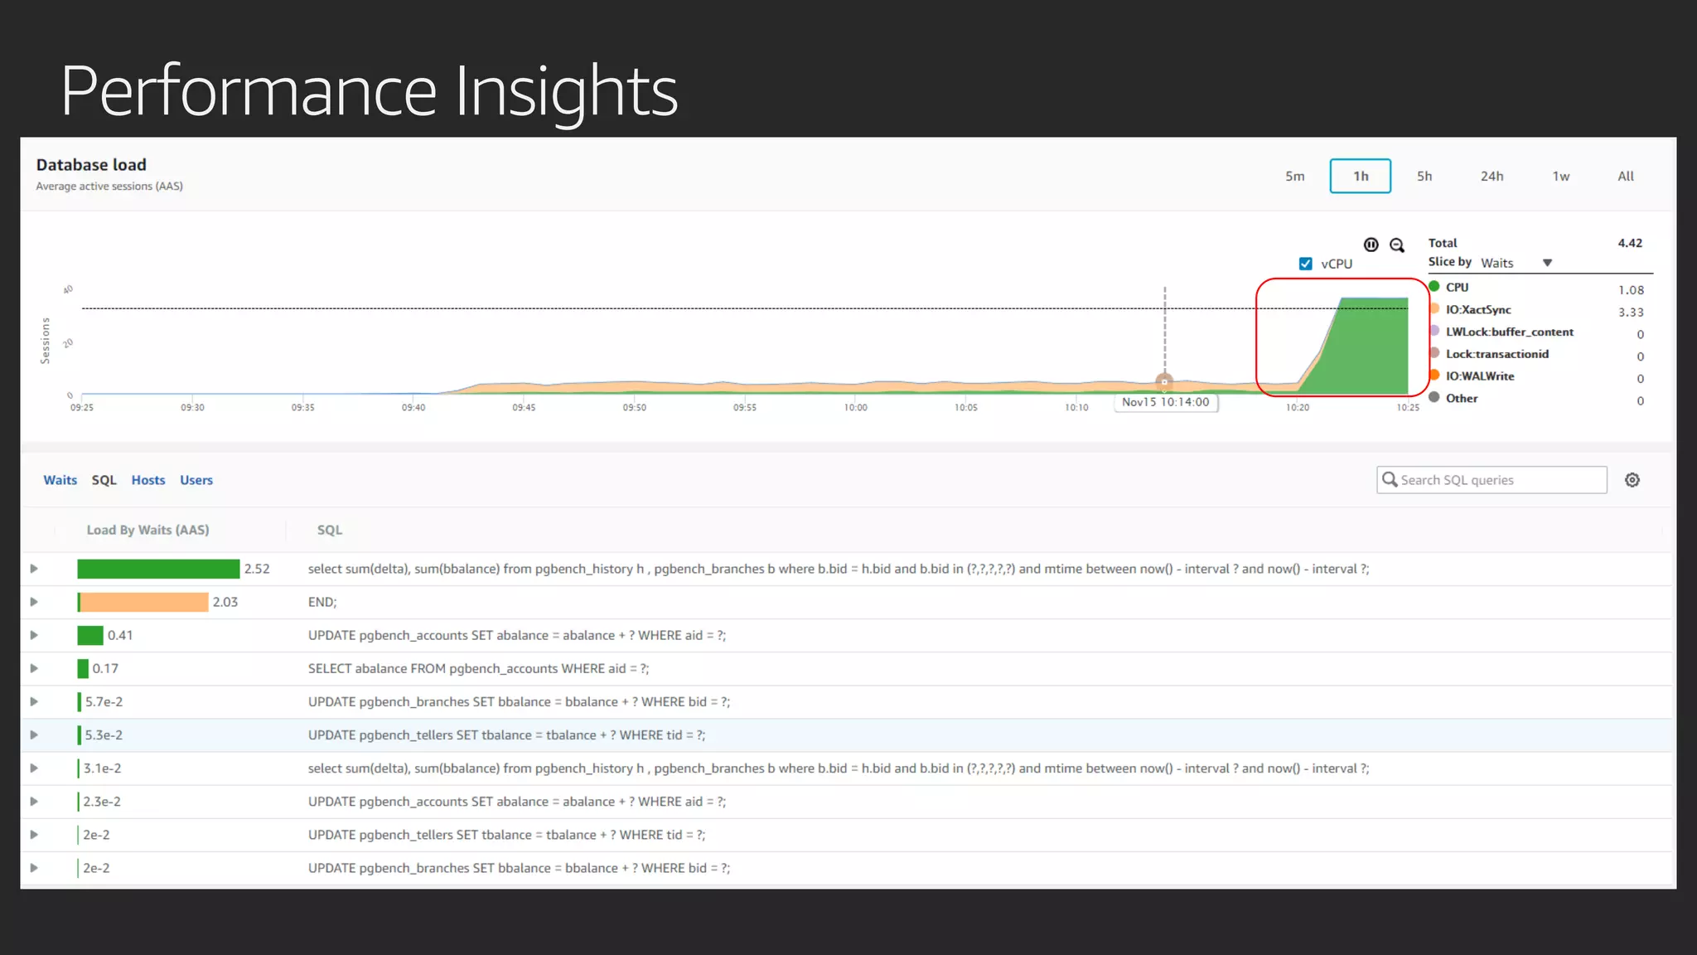1697x955 pixels.
Task: Toggle the vCPU checkbox
Action: [1306, 264]
